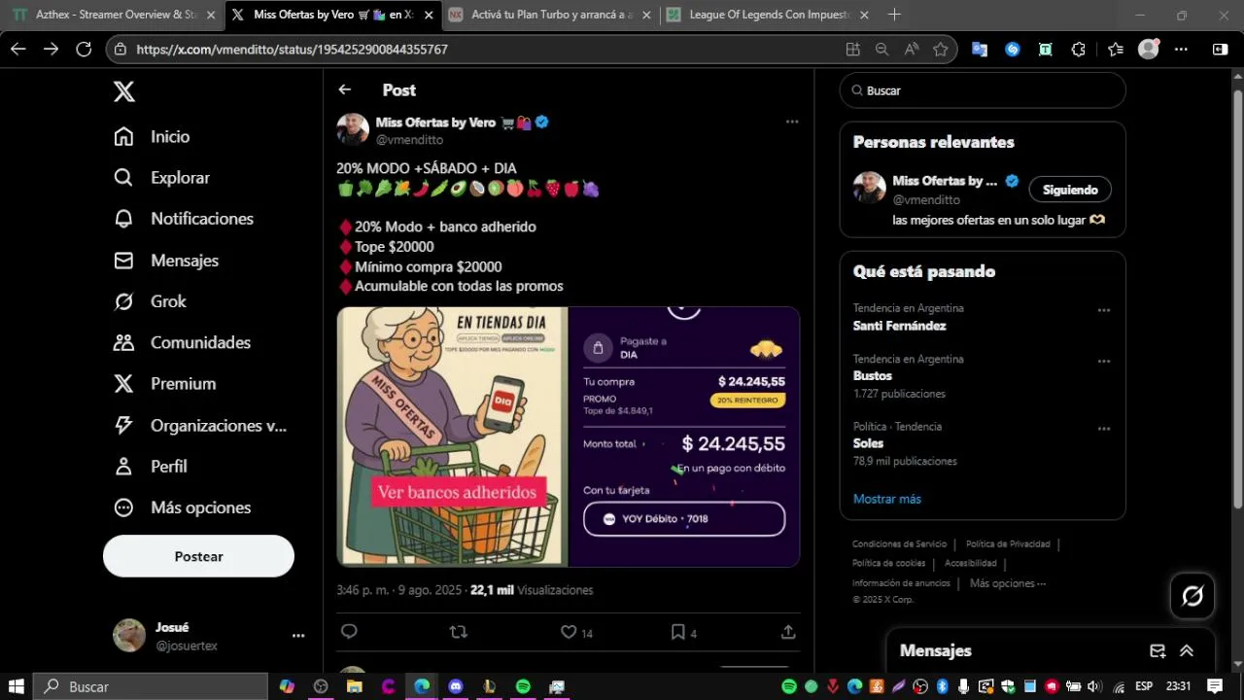The height and width of the screenshot is (700, 1244).
Task: Open Mensajes from the sidebar
Action: [x=166, y=261]
